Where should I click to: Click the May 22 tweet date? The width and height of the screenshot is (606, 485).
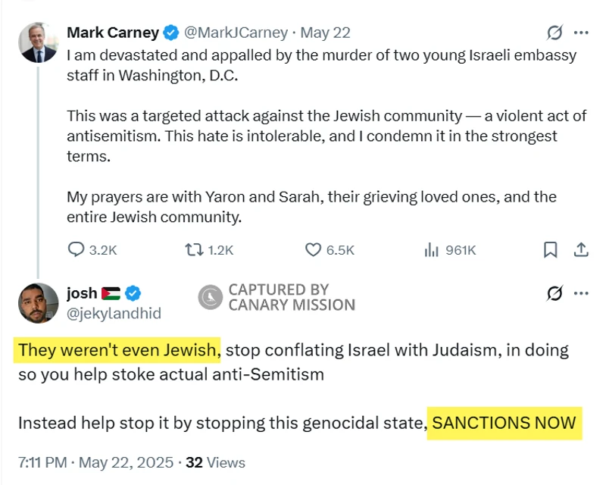(326, 33)
